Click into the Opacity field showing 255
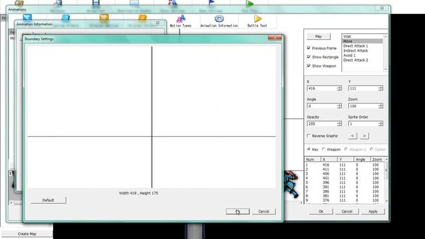 (322, 124)
